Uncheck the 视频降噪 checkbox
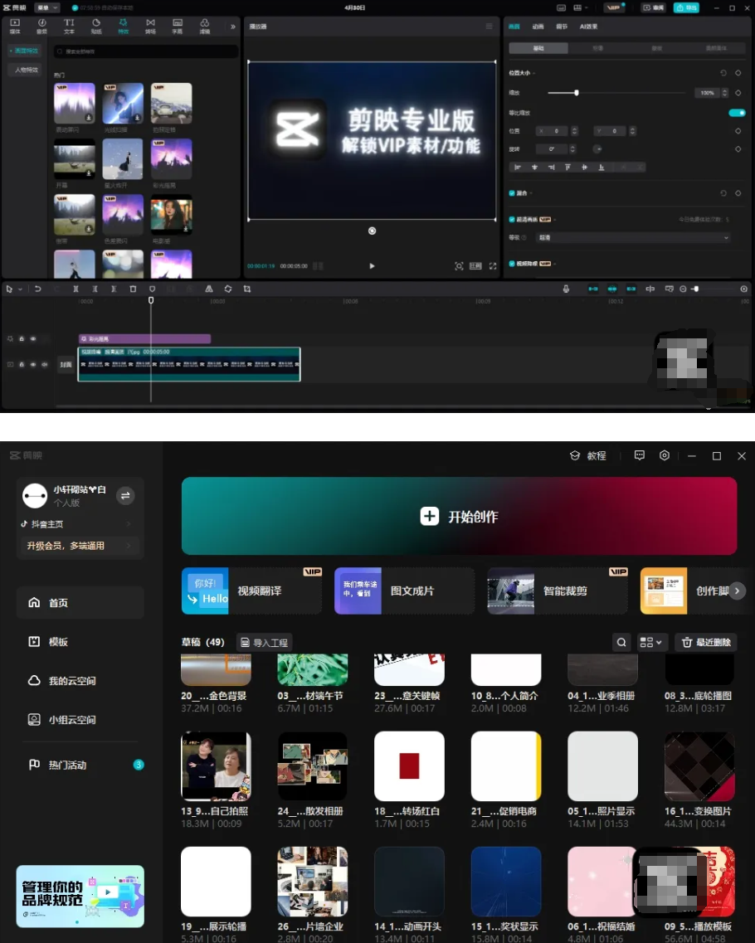The height and width of the screenshot is (943, 755). coord(512,264)
